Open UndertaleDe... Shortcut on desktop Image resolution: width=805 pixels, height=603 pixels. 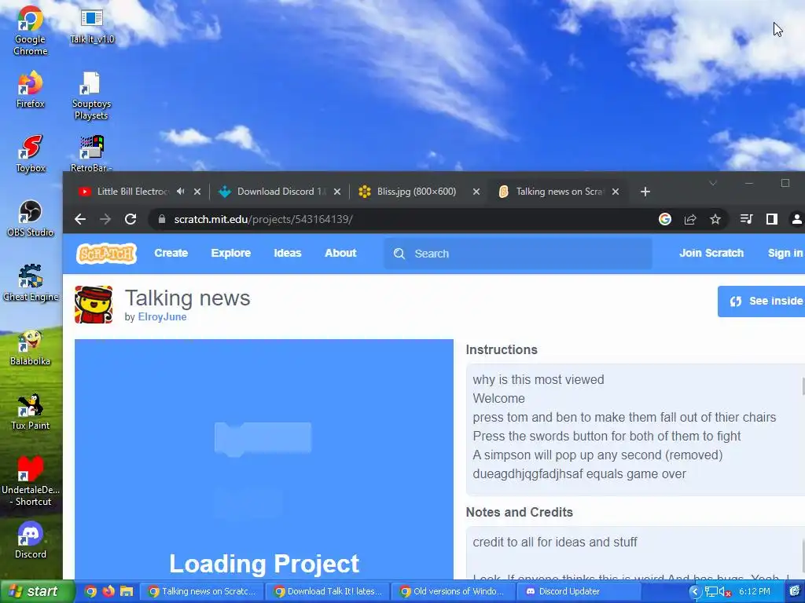click(x=31, y=481)
